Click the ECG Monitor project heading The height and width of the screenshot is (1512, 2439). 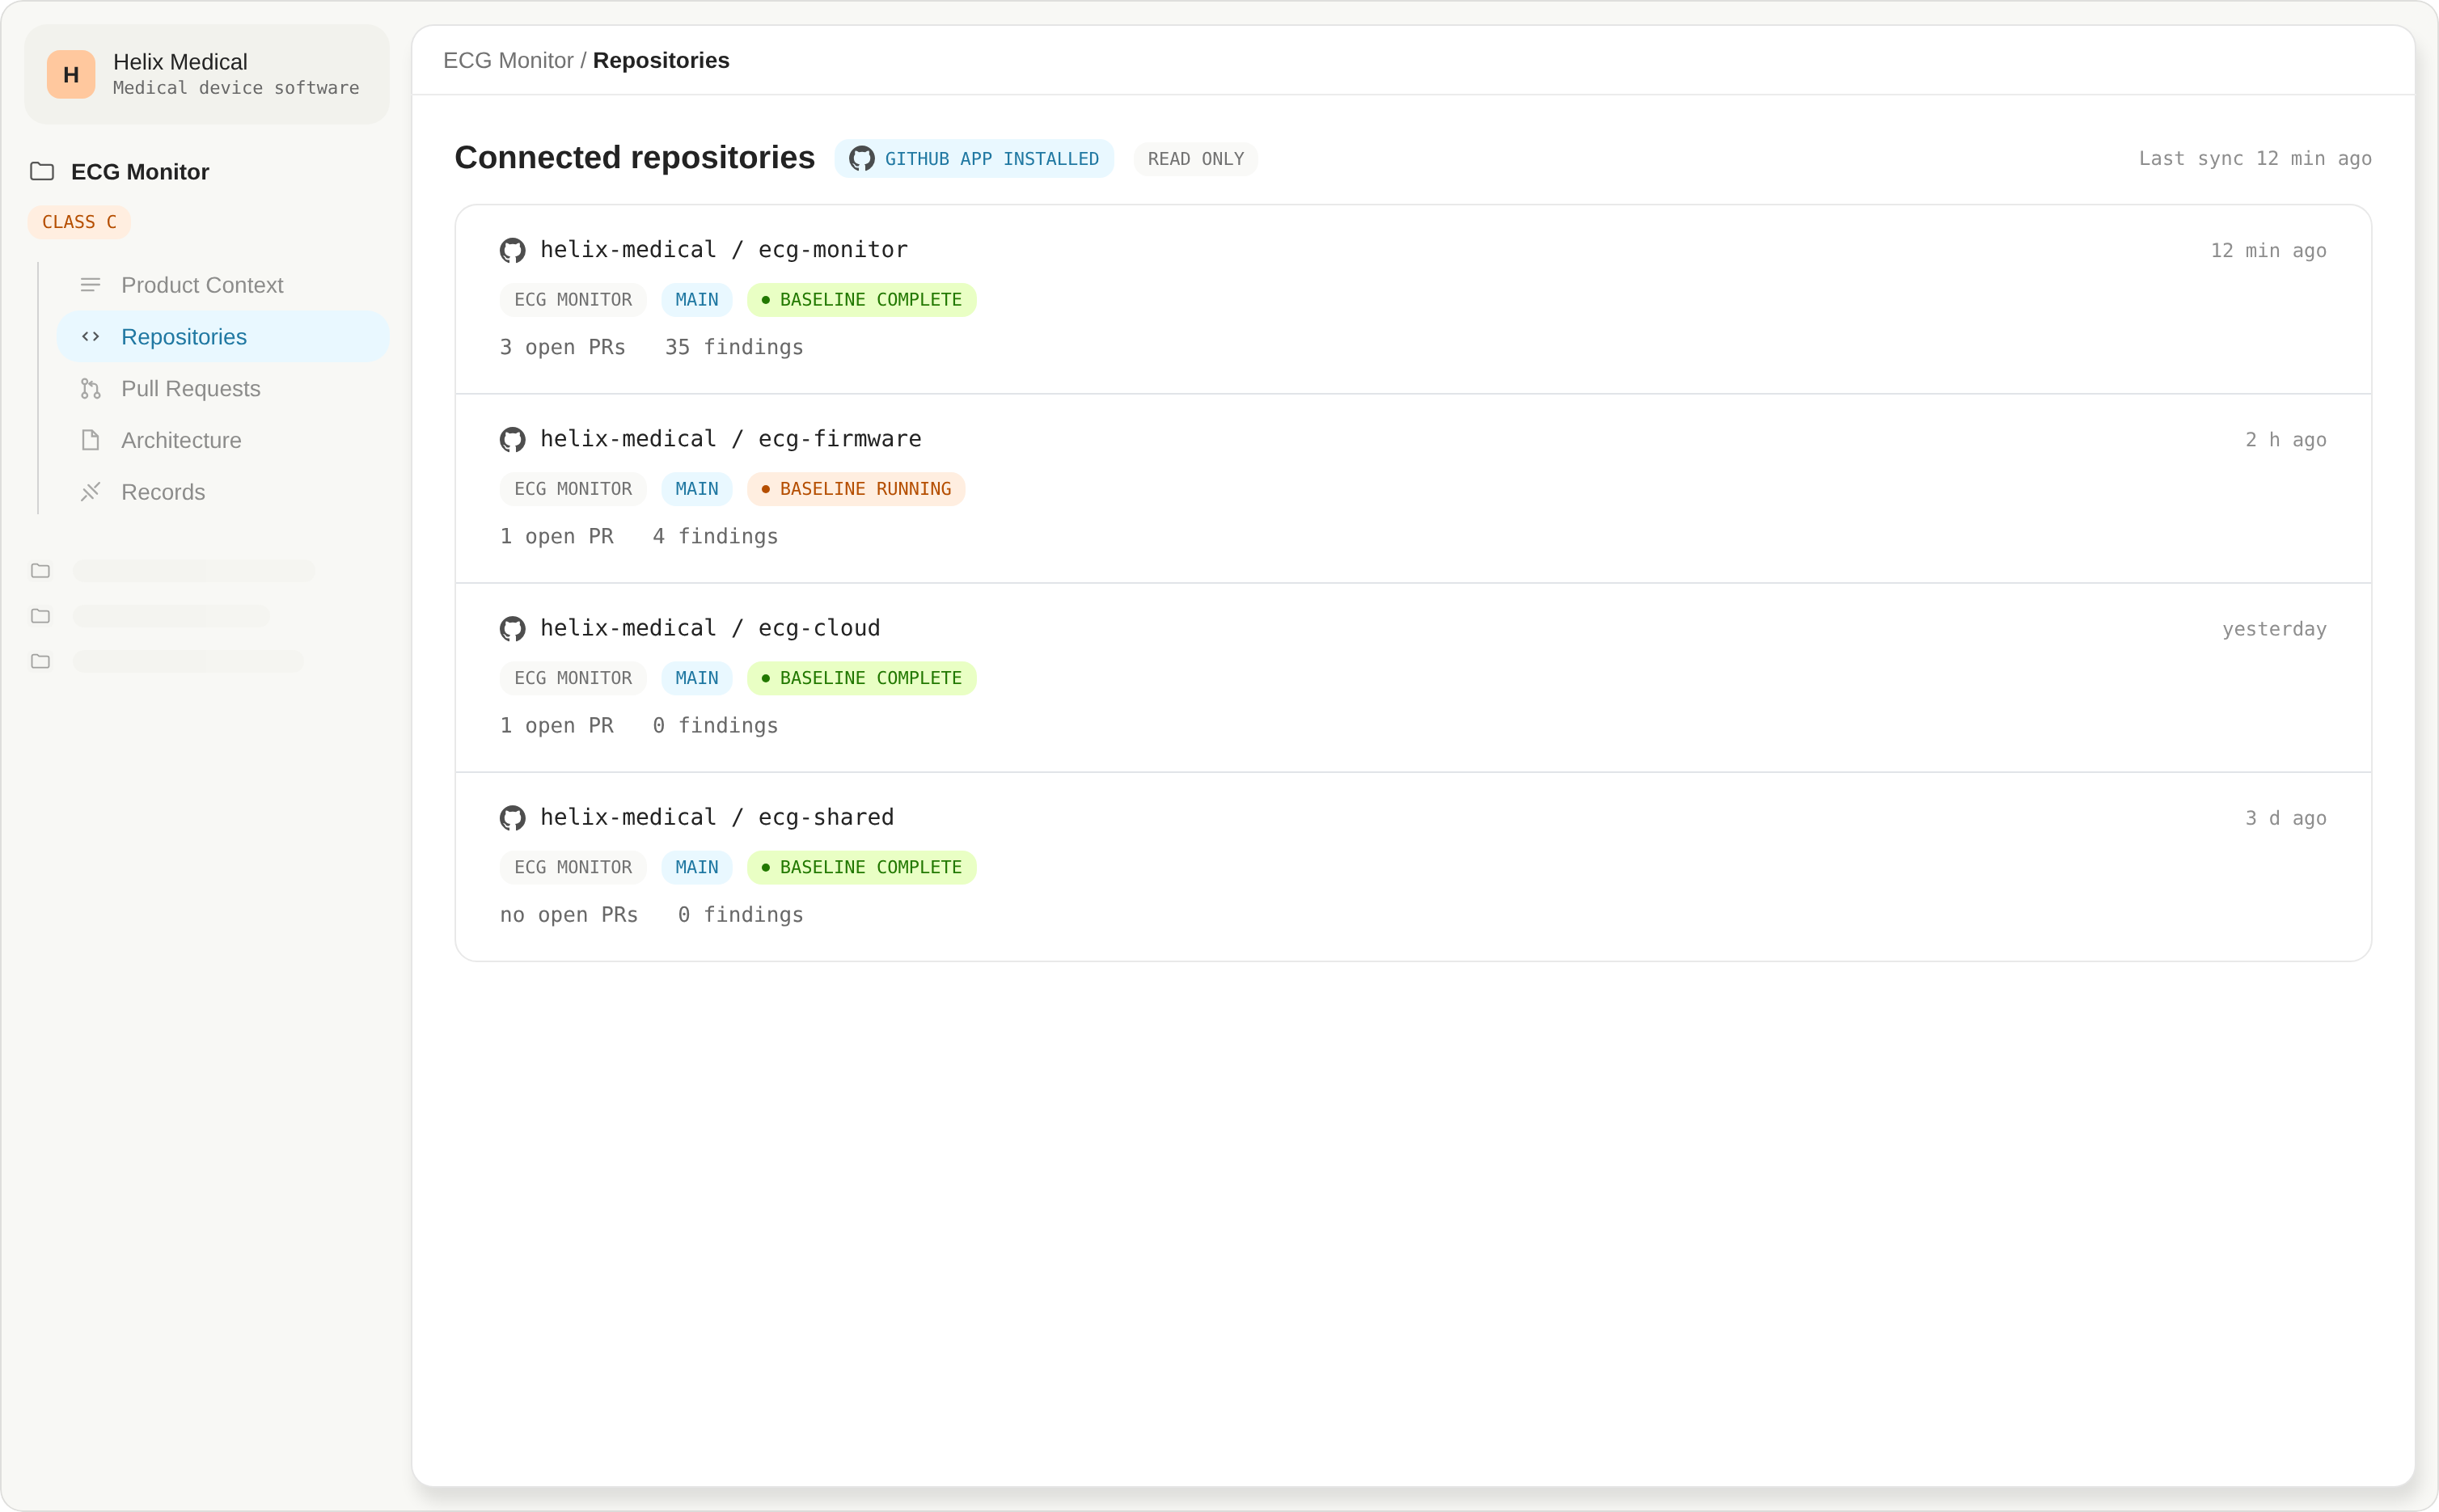(x=140, y=172)
